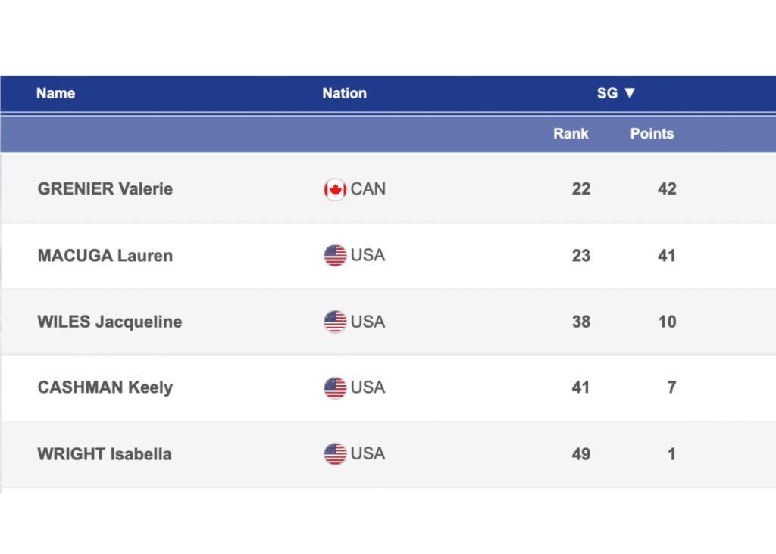The image size is (776, 554).
Task: Click Valerie Grenier's rank value 22
Action: pyautogui.click(x=581, y=189)
